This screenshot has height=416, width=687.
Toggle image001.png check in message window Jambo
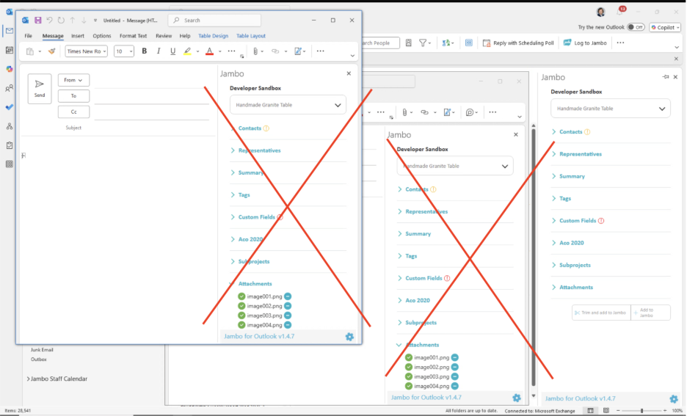[241, 296]
